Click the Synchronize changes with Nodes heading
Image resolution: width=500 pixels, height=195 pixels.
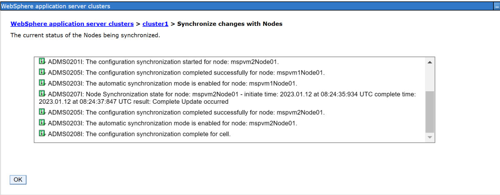click(230, 24)
